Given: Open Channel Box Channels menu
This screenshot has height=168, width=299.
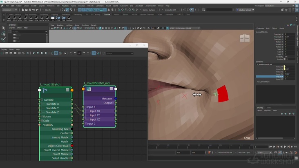Looking at the screenshot, I should click(260, 29).
